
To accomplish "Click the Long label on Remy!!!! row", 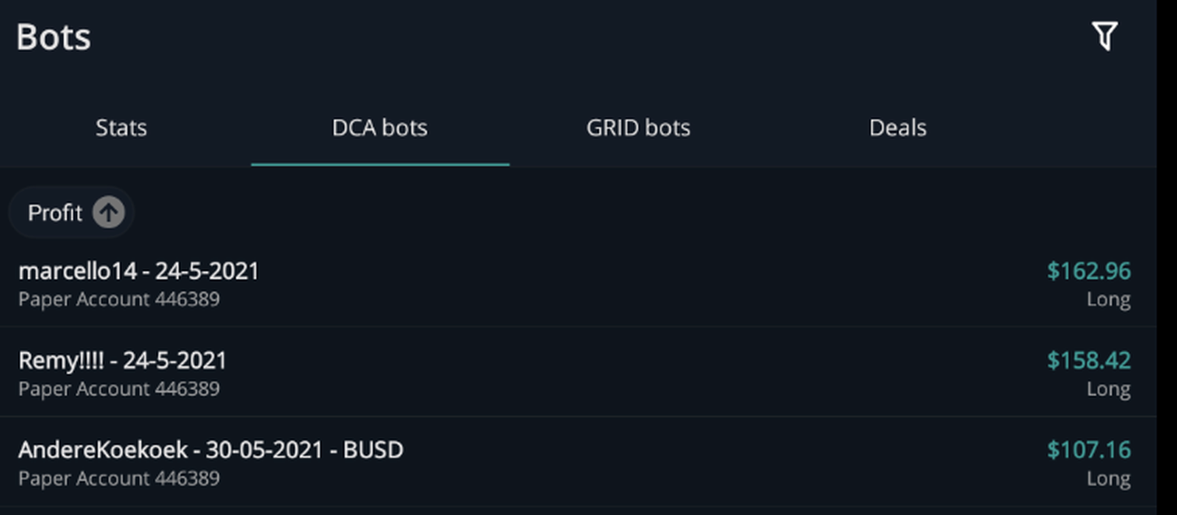I will [x=1108, y=389].
